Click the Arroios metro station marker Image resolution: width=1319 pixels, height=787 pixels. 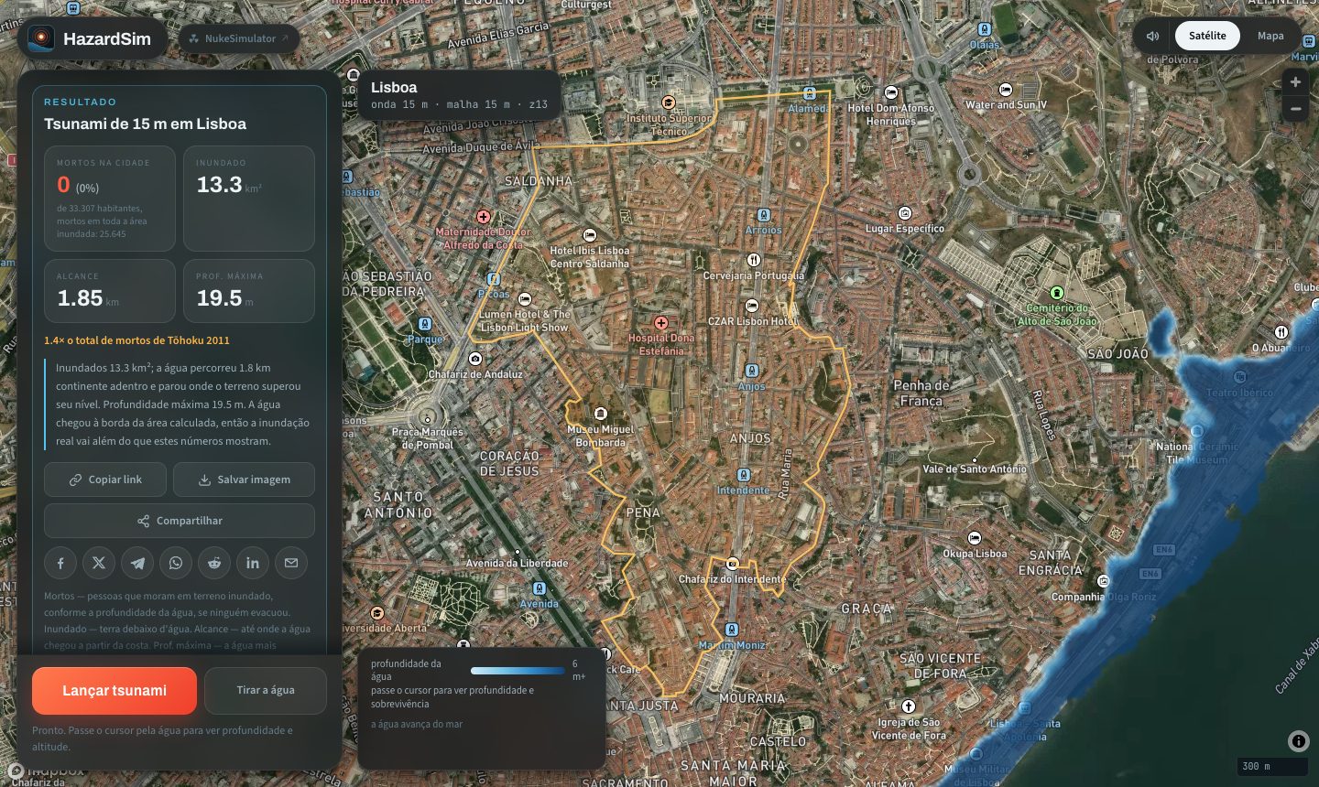[x=764, y=216]
